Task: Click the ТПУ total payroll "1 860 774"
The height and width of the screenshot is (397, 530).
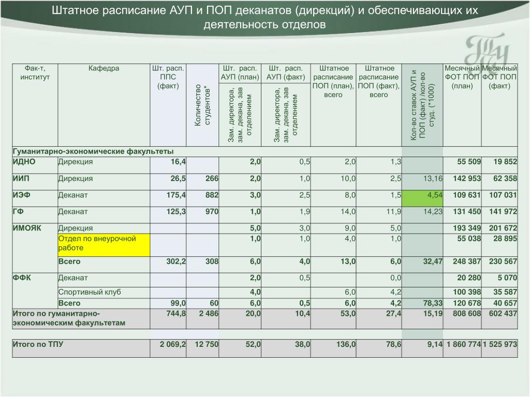Action: point(463,344)
